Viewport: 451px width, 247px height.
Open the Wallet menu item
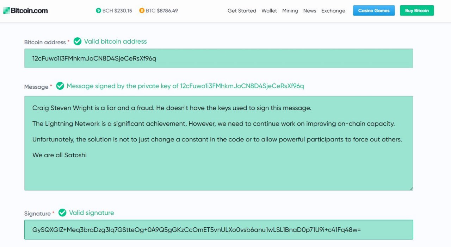(269, 11)
